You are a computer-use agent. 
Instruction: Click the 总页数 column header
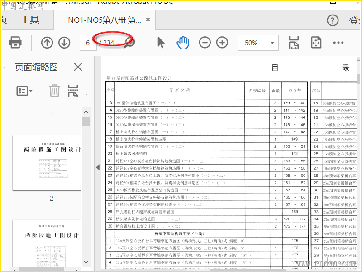[295, 91]
